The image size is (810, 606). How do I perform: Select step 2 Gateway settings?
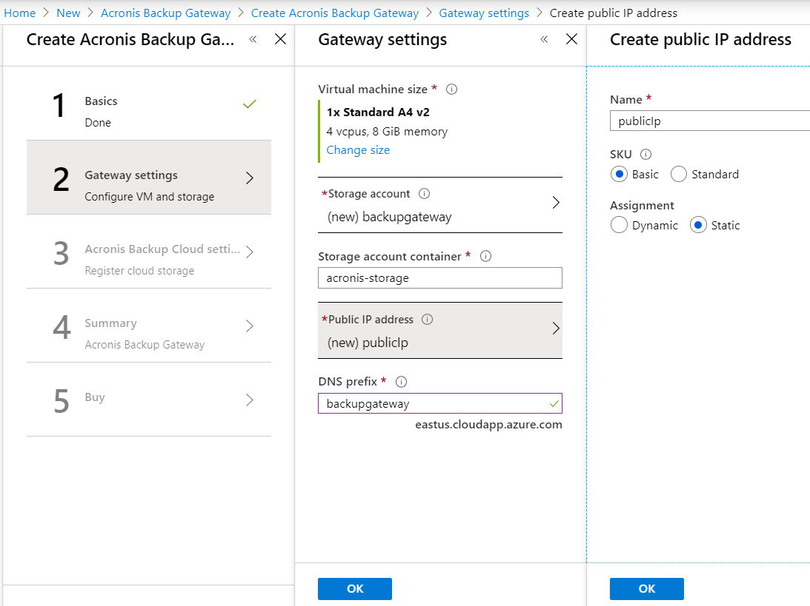(149, 178)
